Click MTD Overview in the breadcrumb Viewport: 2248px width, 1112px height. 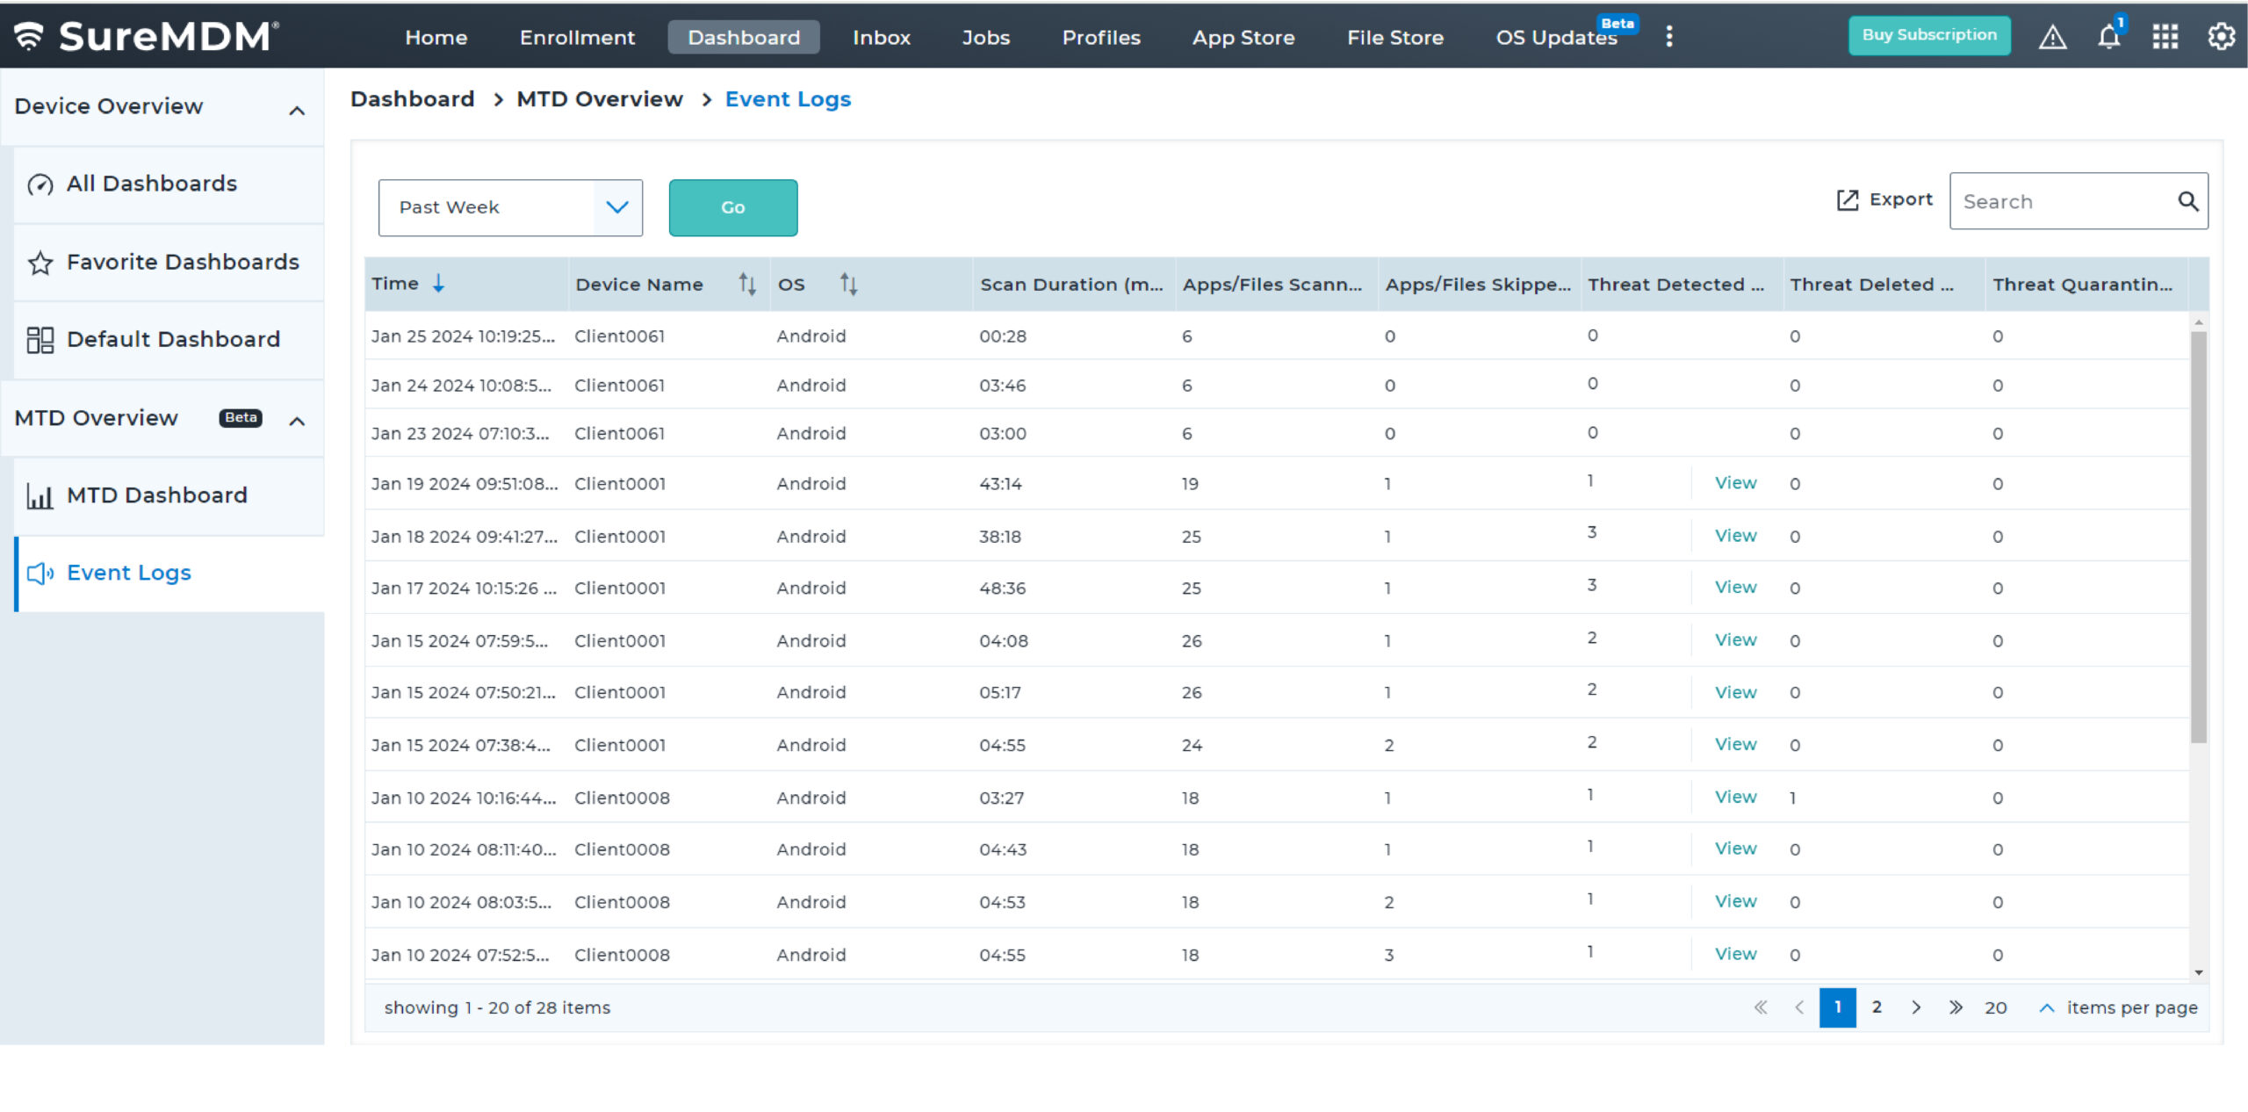click(x=599, y=98)
